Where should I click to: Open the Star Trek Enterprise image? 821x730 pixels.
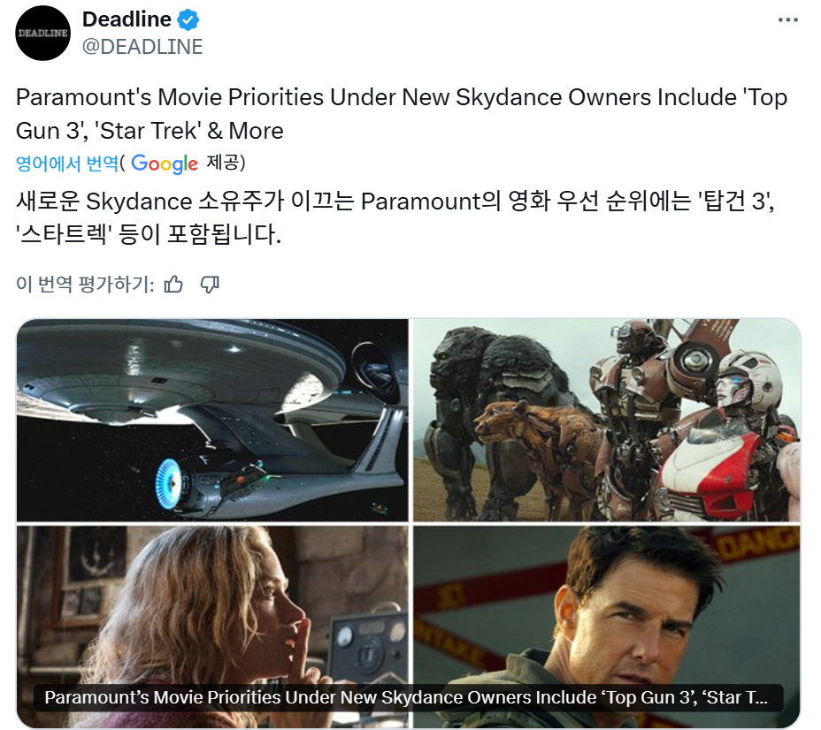tap(212, 420)
